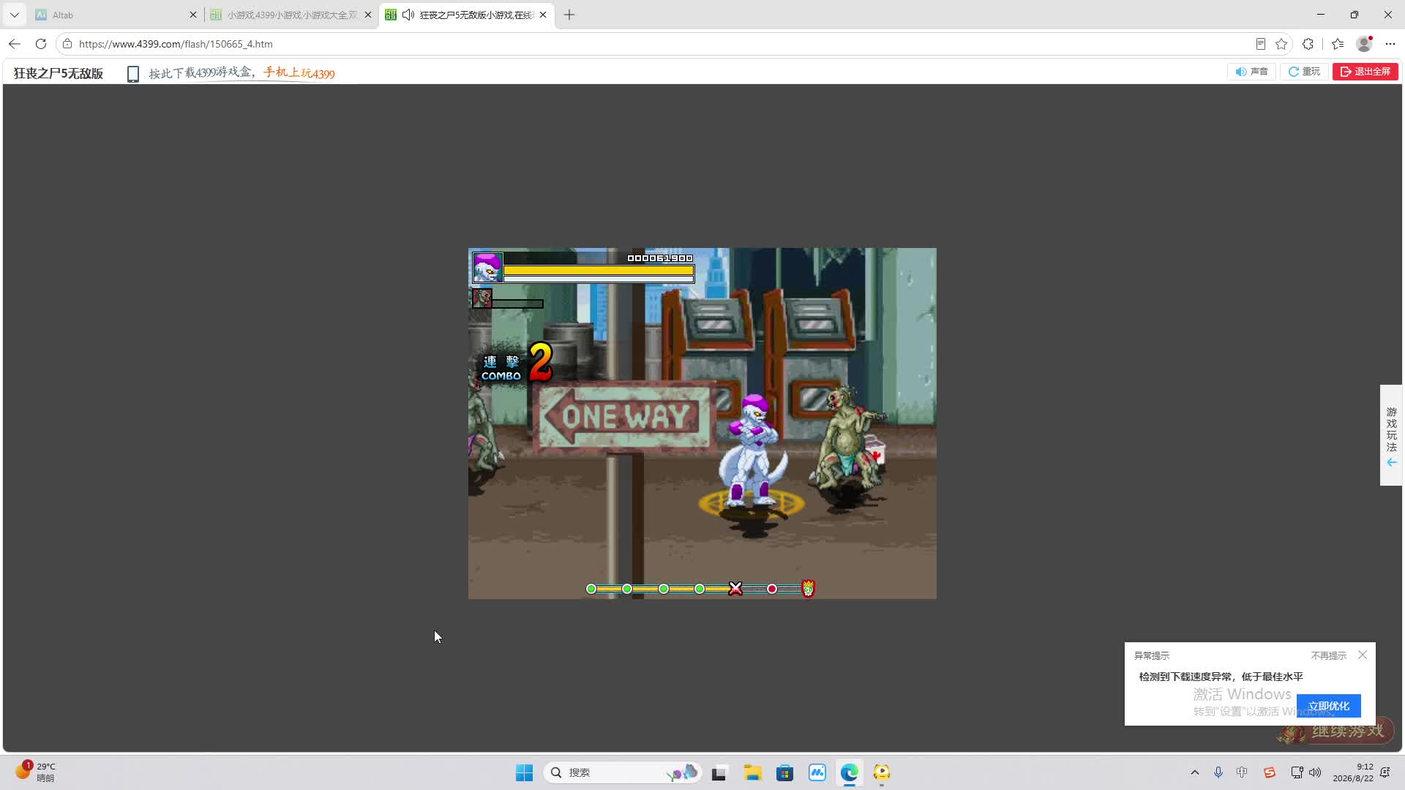Open browser extensions menu
The width and height of the screenshot is (1405, 790).
tap(1308, 44)
